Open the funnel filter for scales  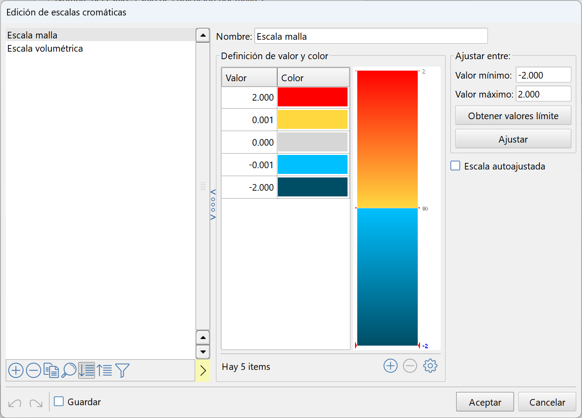(122, 370)
